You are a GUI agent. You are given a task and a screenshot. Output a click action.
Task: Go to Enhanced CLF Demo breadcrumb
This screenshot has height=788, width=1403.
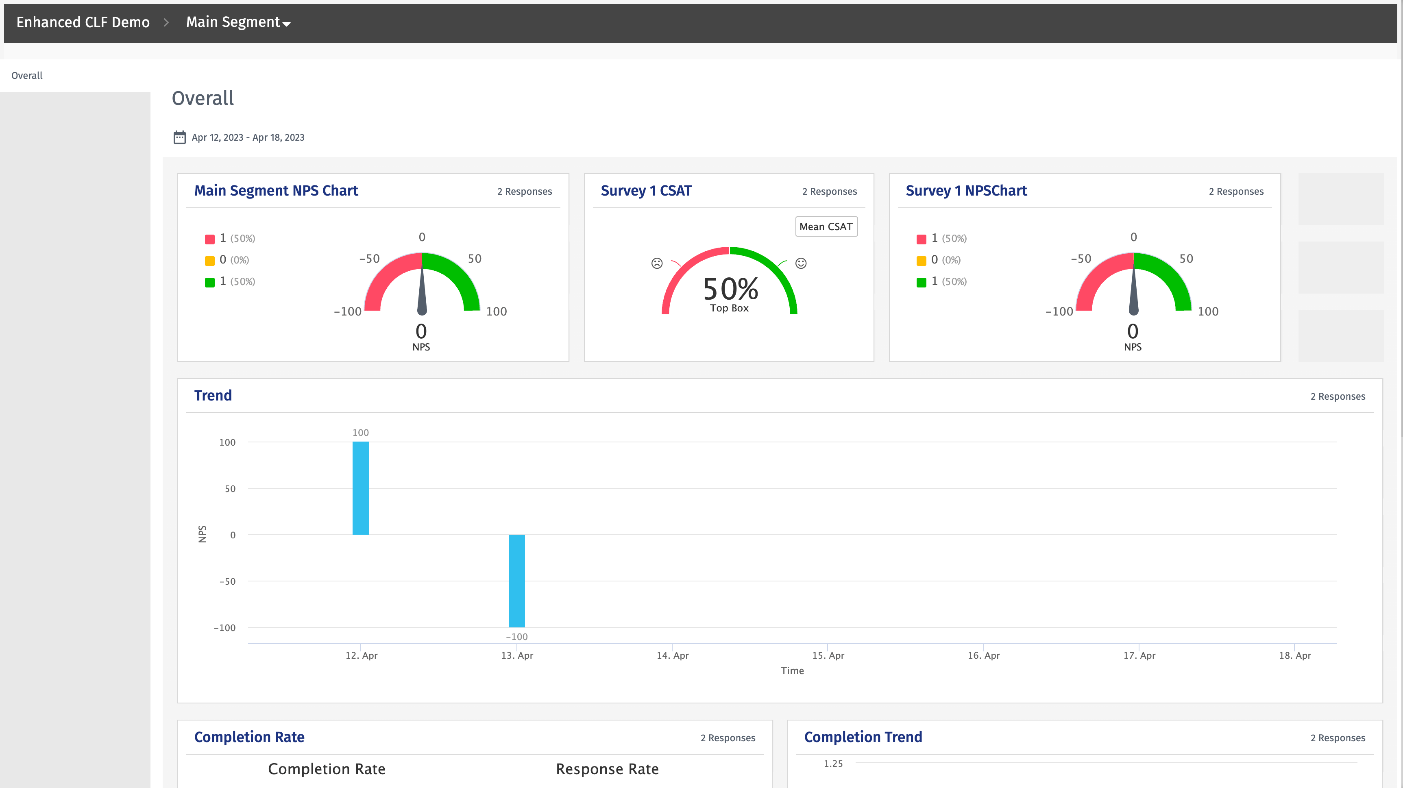83,22
